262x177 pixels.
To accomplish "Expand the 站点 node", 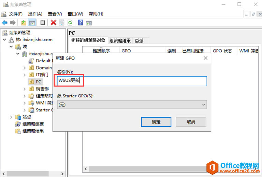I will point(11,117).
